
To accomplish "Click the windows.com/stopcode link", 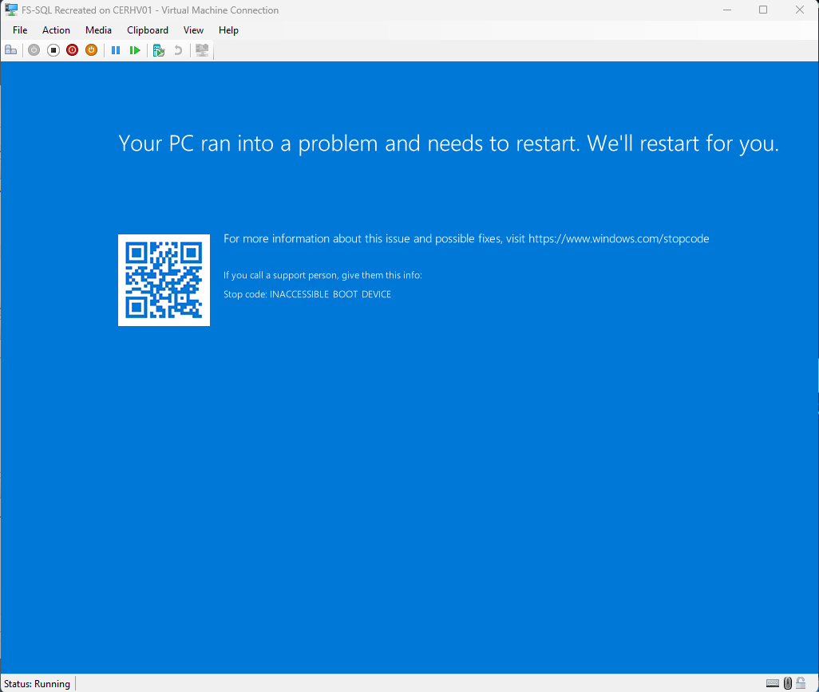I will (618, 238).
